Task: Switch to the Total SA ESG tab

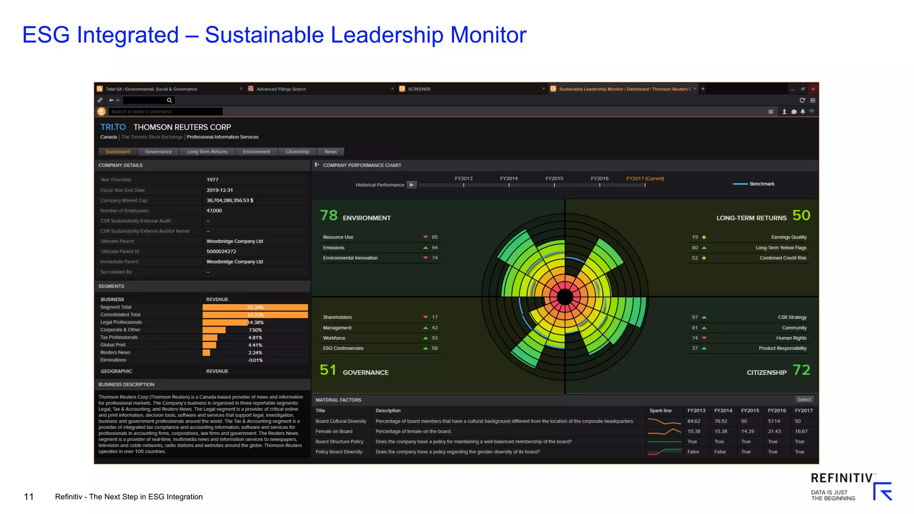Action: 170,89
